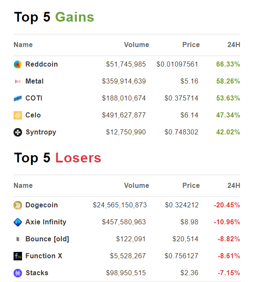This screenshot has width=254, height=282.
Task: Open the Reddcoin name link
Action: (x=41, y=64)
